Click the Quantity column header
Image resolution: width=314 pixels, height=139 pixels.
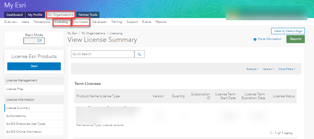tap(178, 96)
